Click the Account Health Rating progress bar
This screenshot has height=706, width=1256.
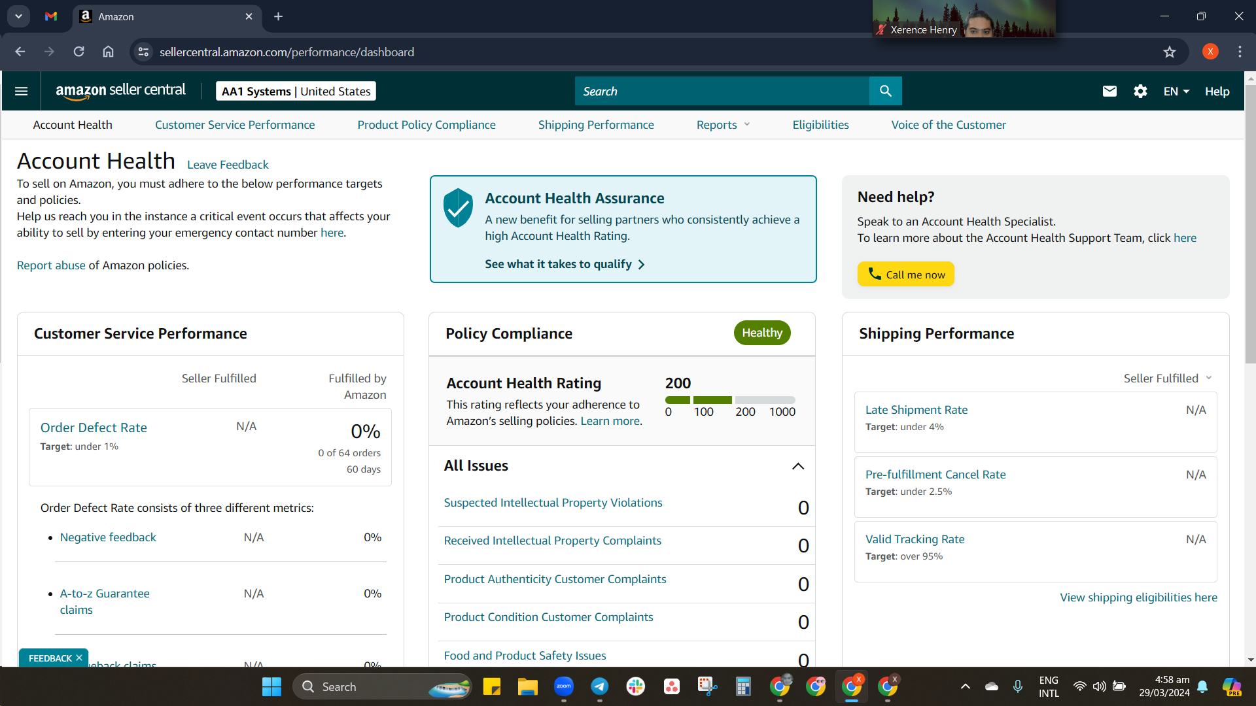(730, 400)
